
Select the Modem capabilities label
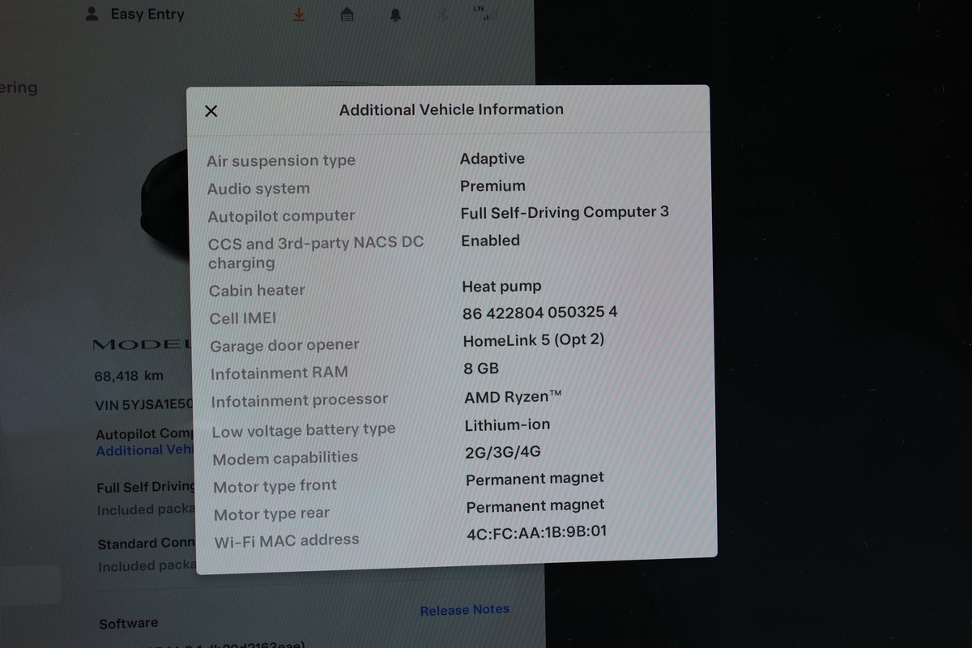pos(285,458)
